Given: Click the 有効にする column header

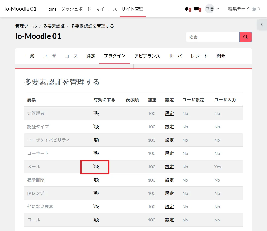Looking at the screenshot, I should pos(104,100).
